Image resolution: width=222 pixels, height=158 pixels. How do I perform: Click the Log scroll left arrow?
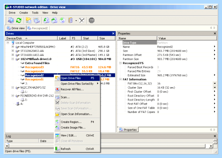[7, 146]
